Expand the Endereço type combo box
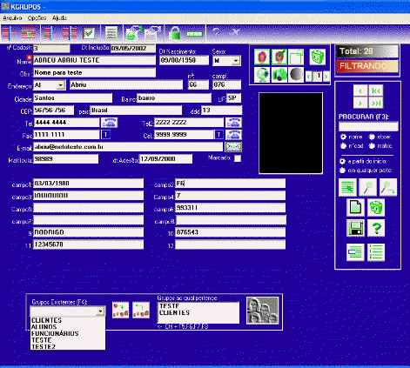410x368 pixels. [x=60, y=85]
